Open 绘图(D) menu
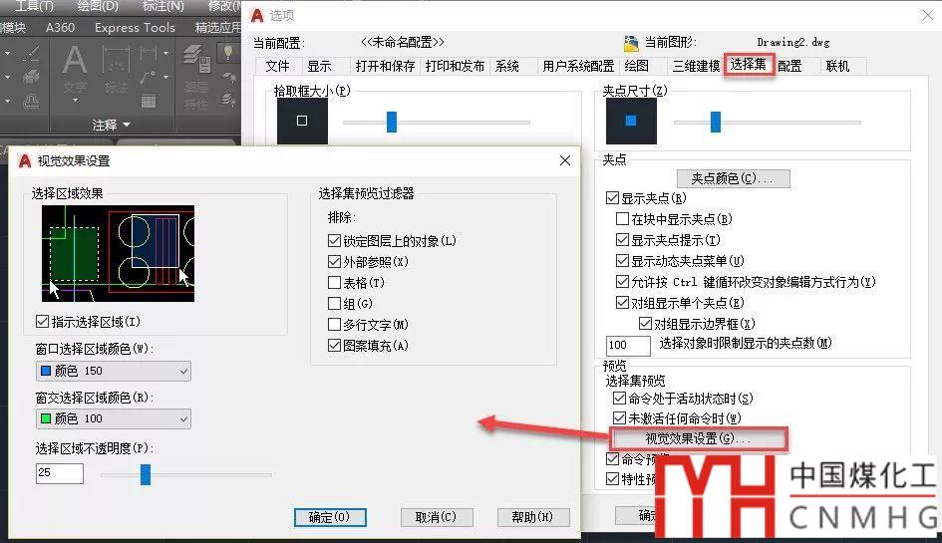The height and width of the screenshot is (543, 942). coord(98,6)
